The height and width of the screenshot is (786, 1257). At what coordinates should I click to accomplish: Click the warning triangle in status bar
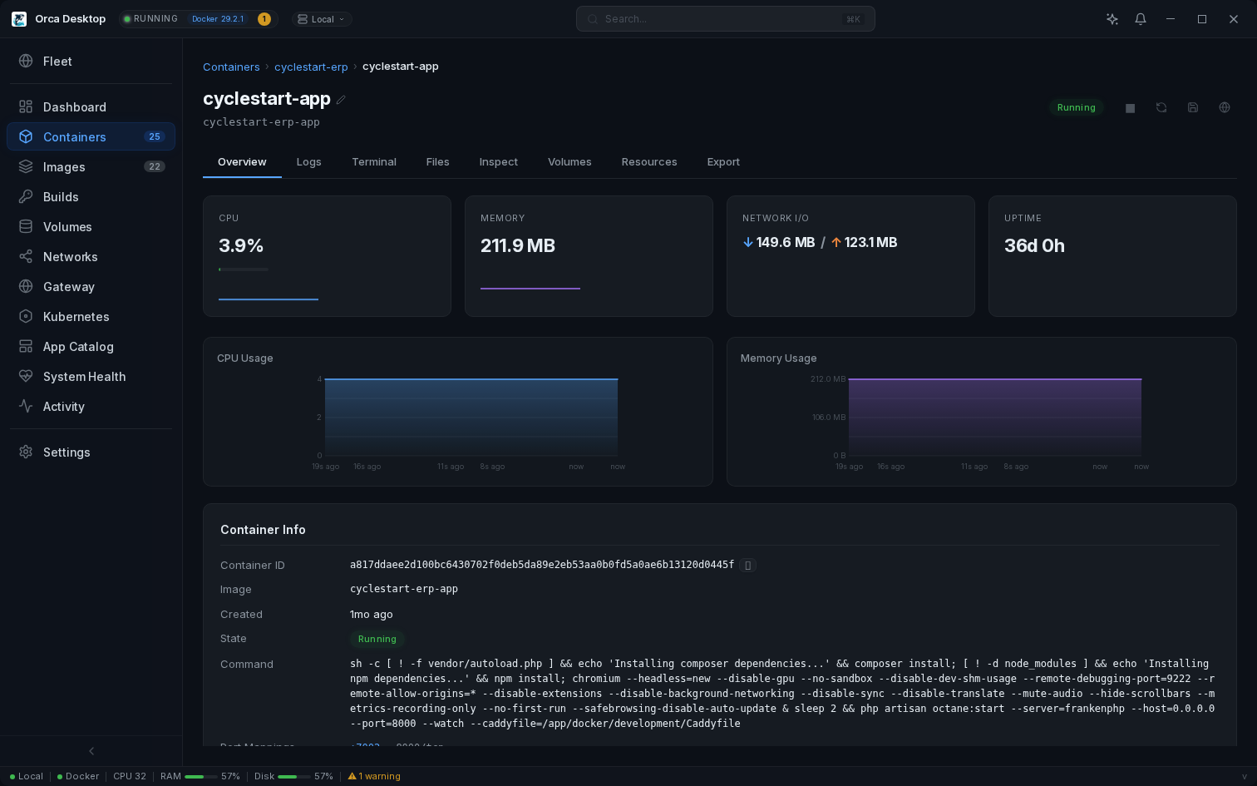click(x=352, y=776)
